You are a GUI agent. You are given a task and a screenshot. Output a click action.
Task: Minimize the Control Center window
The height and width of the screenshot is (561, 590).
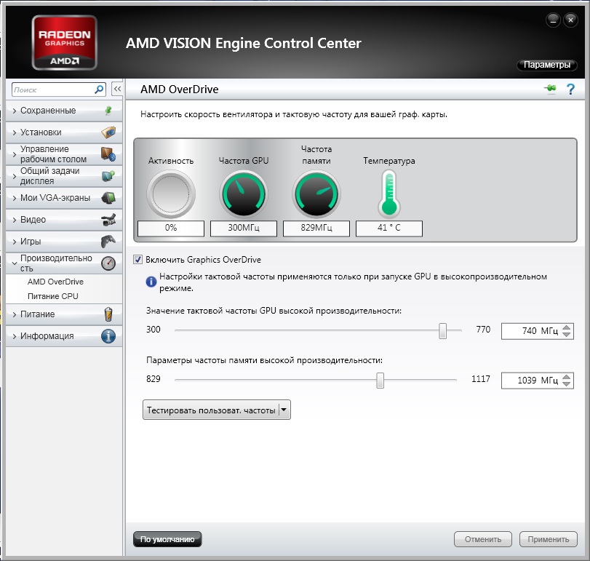pos(553,20)
